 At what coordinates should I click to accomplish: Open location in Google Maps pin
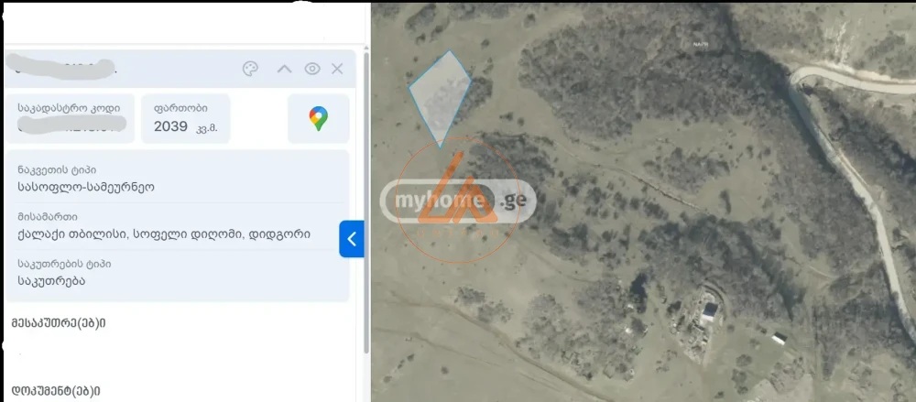point(319,119)
